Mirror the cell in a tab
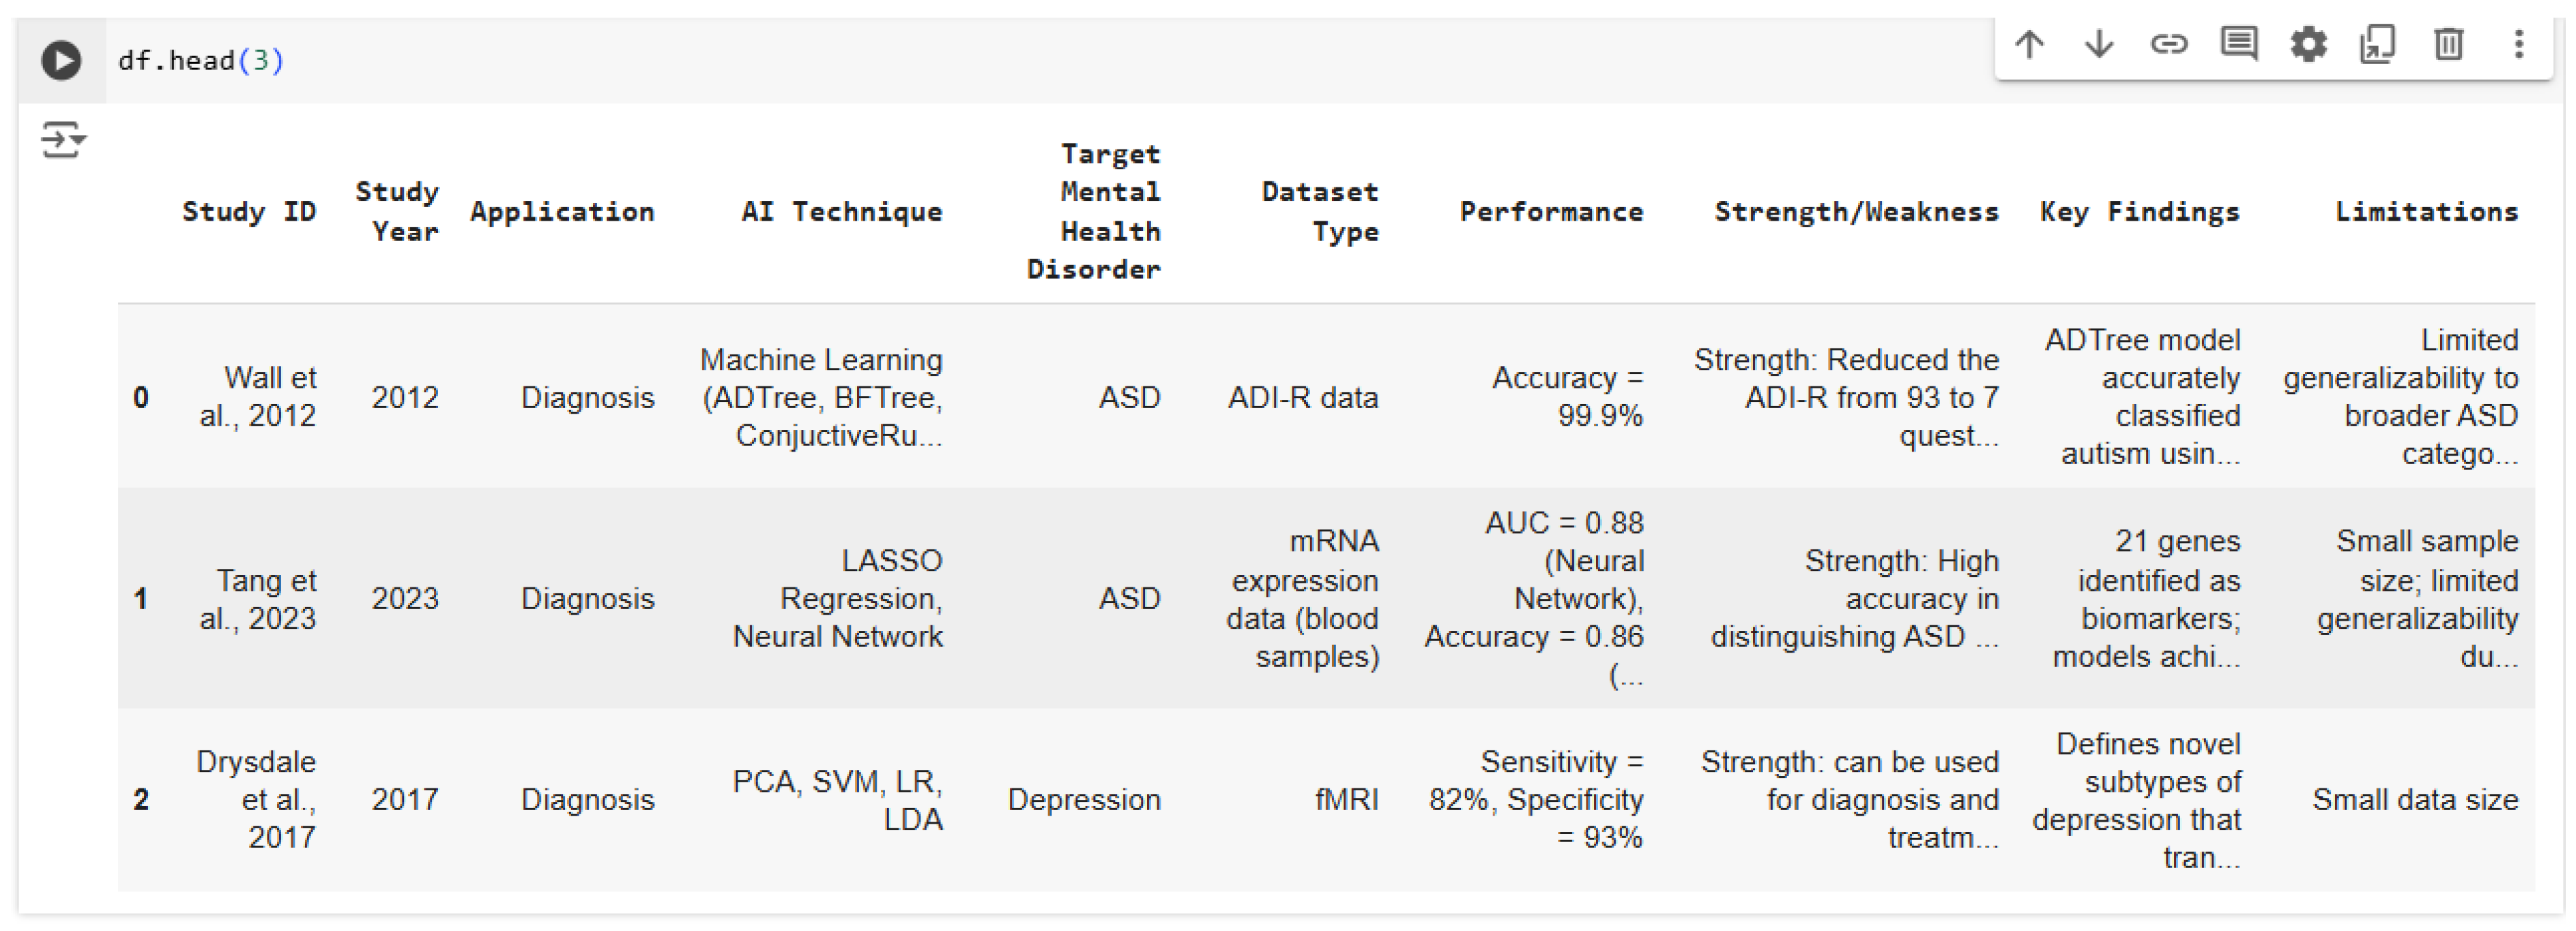 click(2378, 44)
